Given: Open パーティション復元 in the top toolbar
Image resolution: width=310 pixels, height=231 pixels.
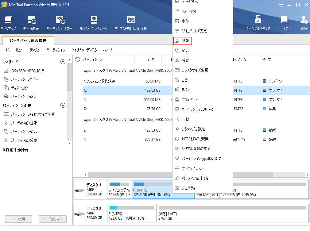Looking at the screenshot, I should pos(60,23).
